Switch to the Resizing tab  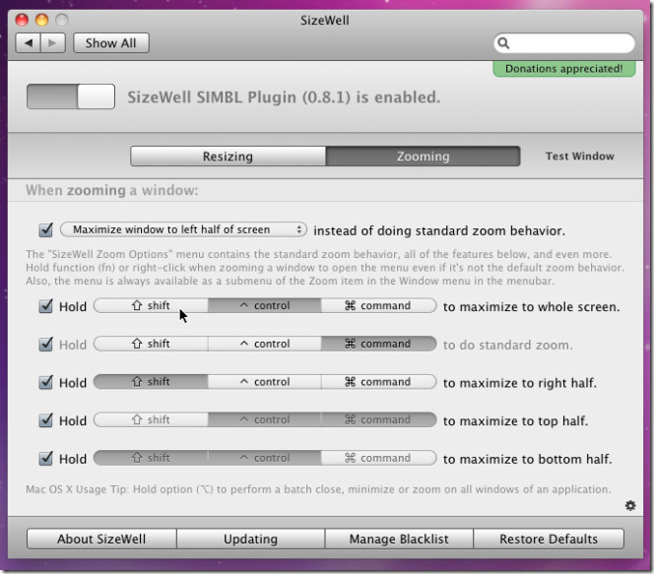(228, 157)
